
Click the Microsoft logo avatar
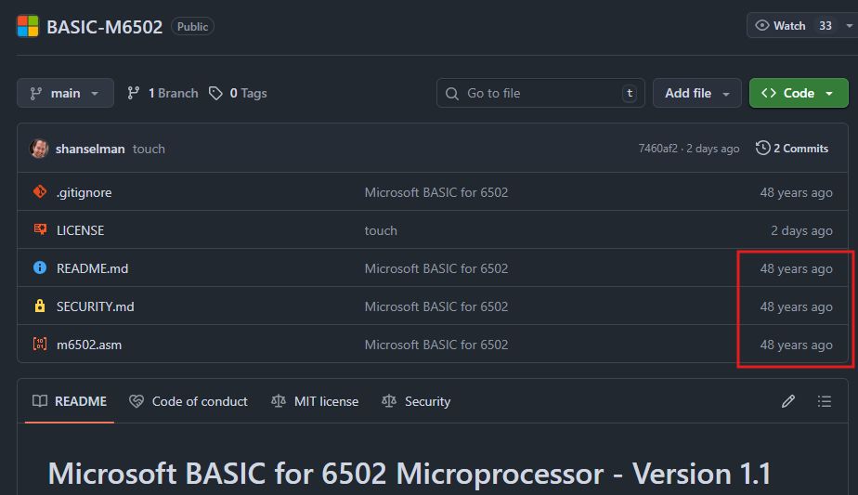[28, 26]
